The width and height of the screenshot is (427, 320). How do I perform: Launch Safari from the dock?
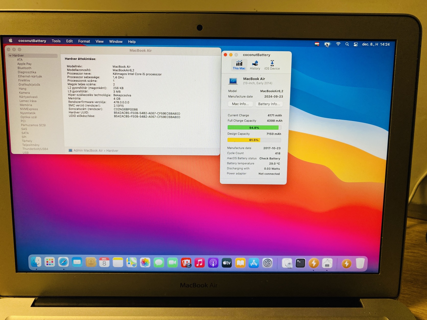[63, 262]
